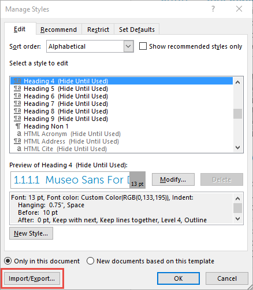Click the Modify... button
253x290 pixels.
coord(173,179)
